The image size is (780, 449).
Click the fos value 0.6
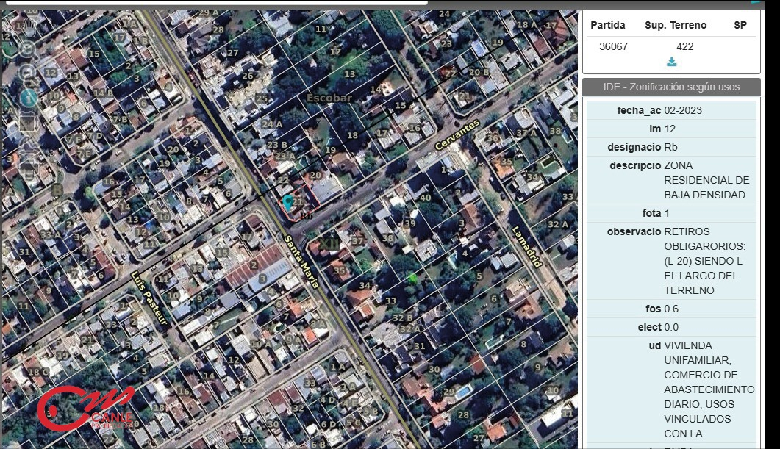pos(671,309)
